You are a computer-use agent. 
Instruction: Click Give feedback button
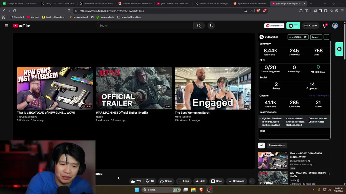(274, 26)
